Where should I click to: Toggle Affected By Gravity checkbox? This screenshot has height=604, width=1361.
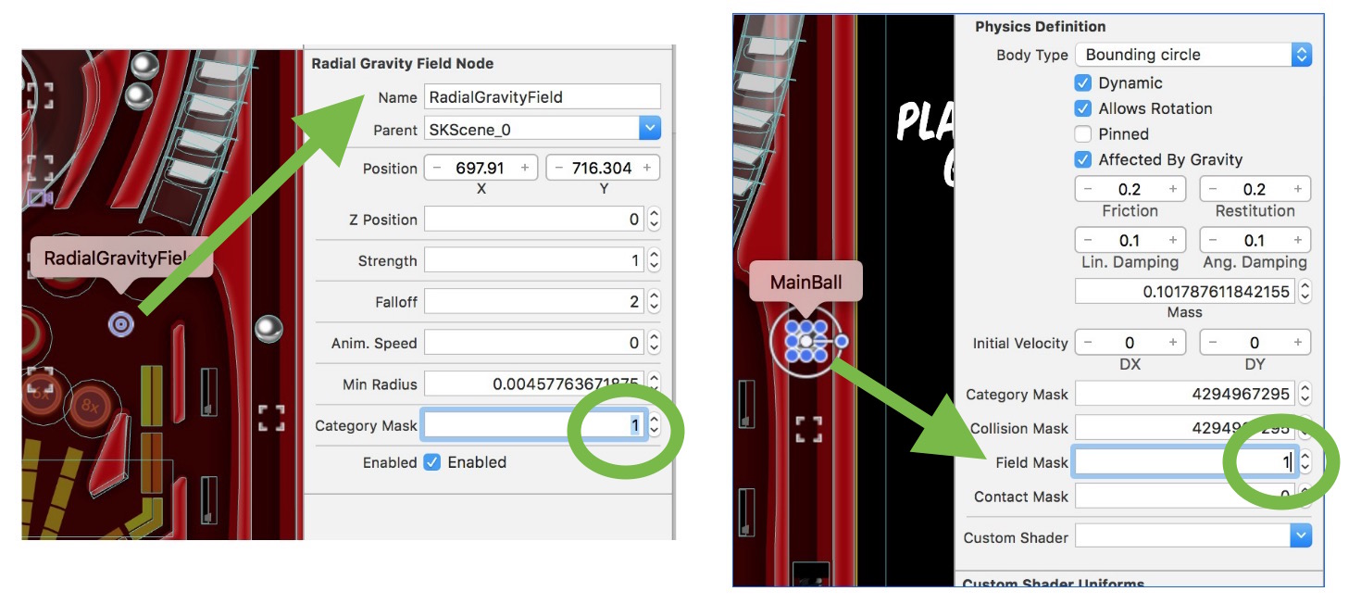tap(1082, 160)
